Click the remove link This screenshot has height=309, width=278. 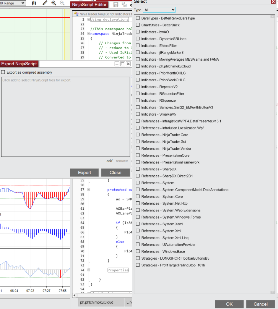click(x=122, y=161)
